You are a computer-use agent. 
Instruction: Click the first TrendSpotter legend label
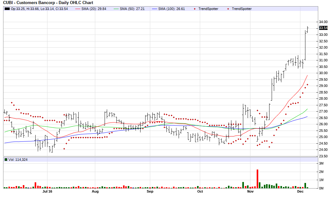[208, 9]
